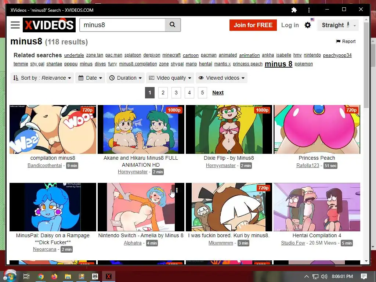
Task: Click the 'pac man' related search
Action: click(x=114, y=55)
